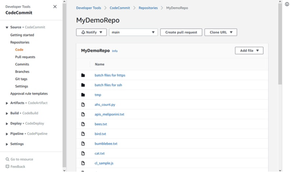The height and width of the screenshot is (173, 290).
Task: Open batch files for ssh folder
Action: pos(108,85)
